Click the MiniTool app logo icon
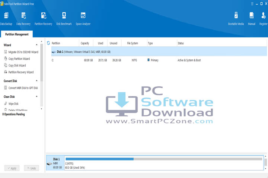Screen dimensions: 268x178 coord(2,4)
